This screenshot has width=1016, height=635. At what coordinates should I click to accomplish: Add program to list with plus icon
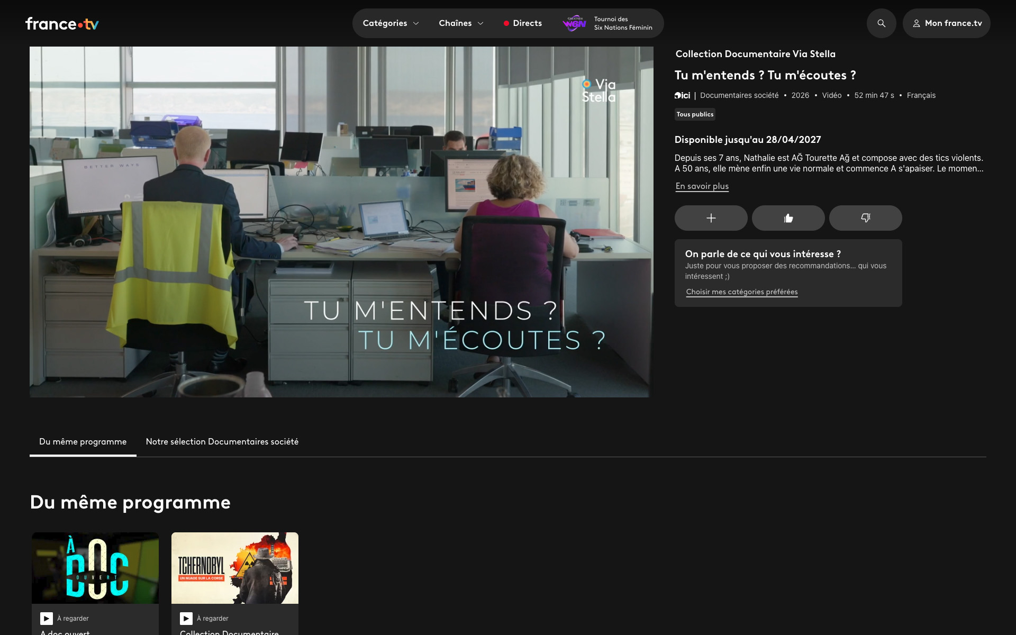[711, 218]
